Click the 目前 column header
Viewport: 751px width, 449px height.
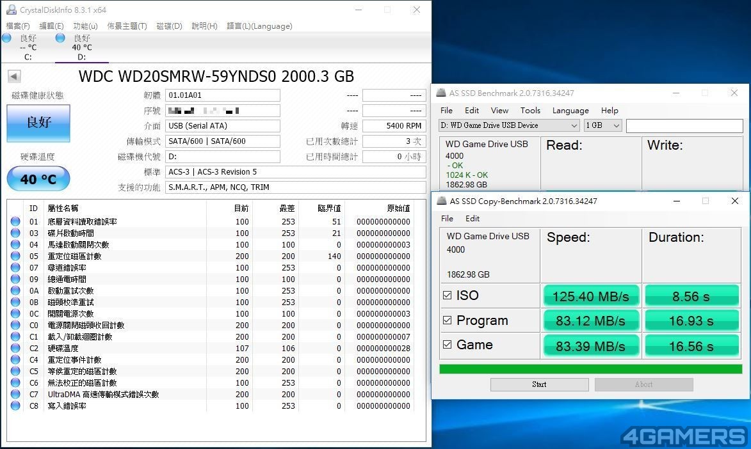click(x=241, y=209)
